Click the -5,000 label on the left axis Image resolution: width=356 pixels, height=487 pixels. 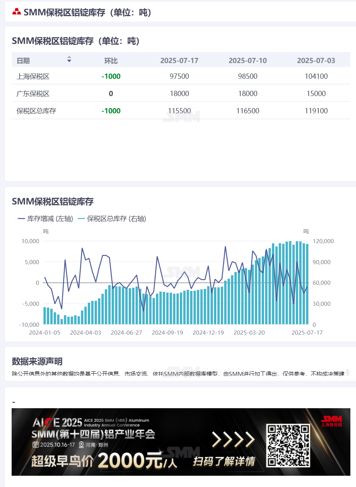[31, 304]
